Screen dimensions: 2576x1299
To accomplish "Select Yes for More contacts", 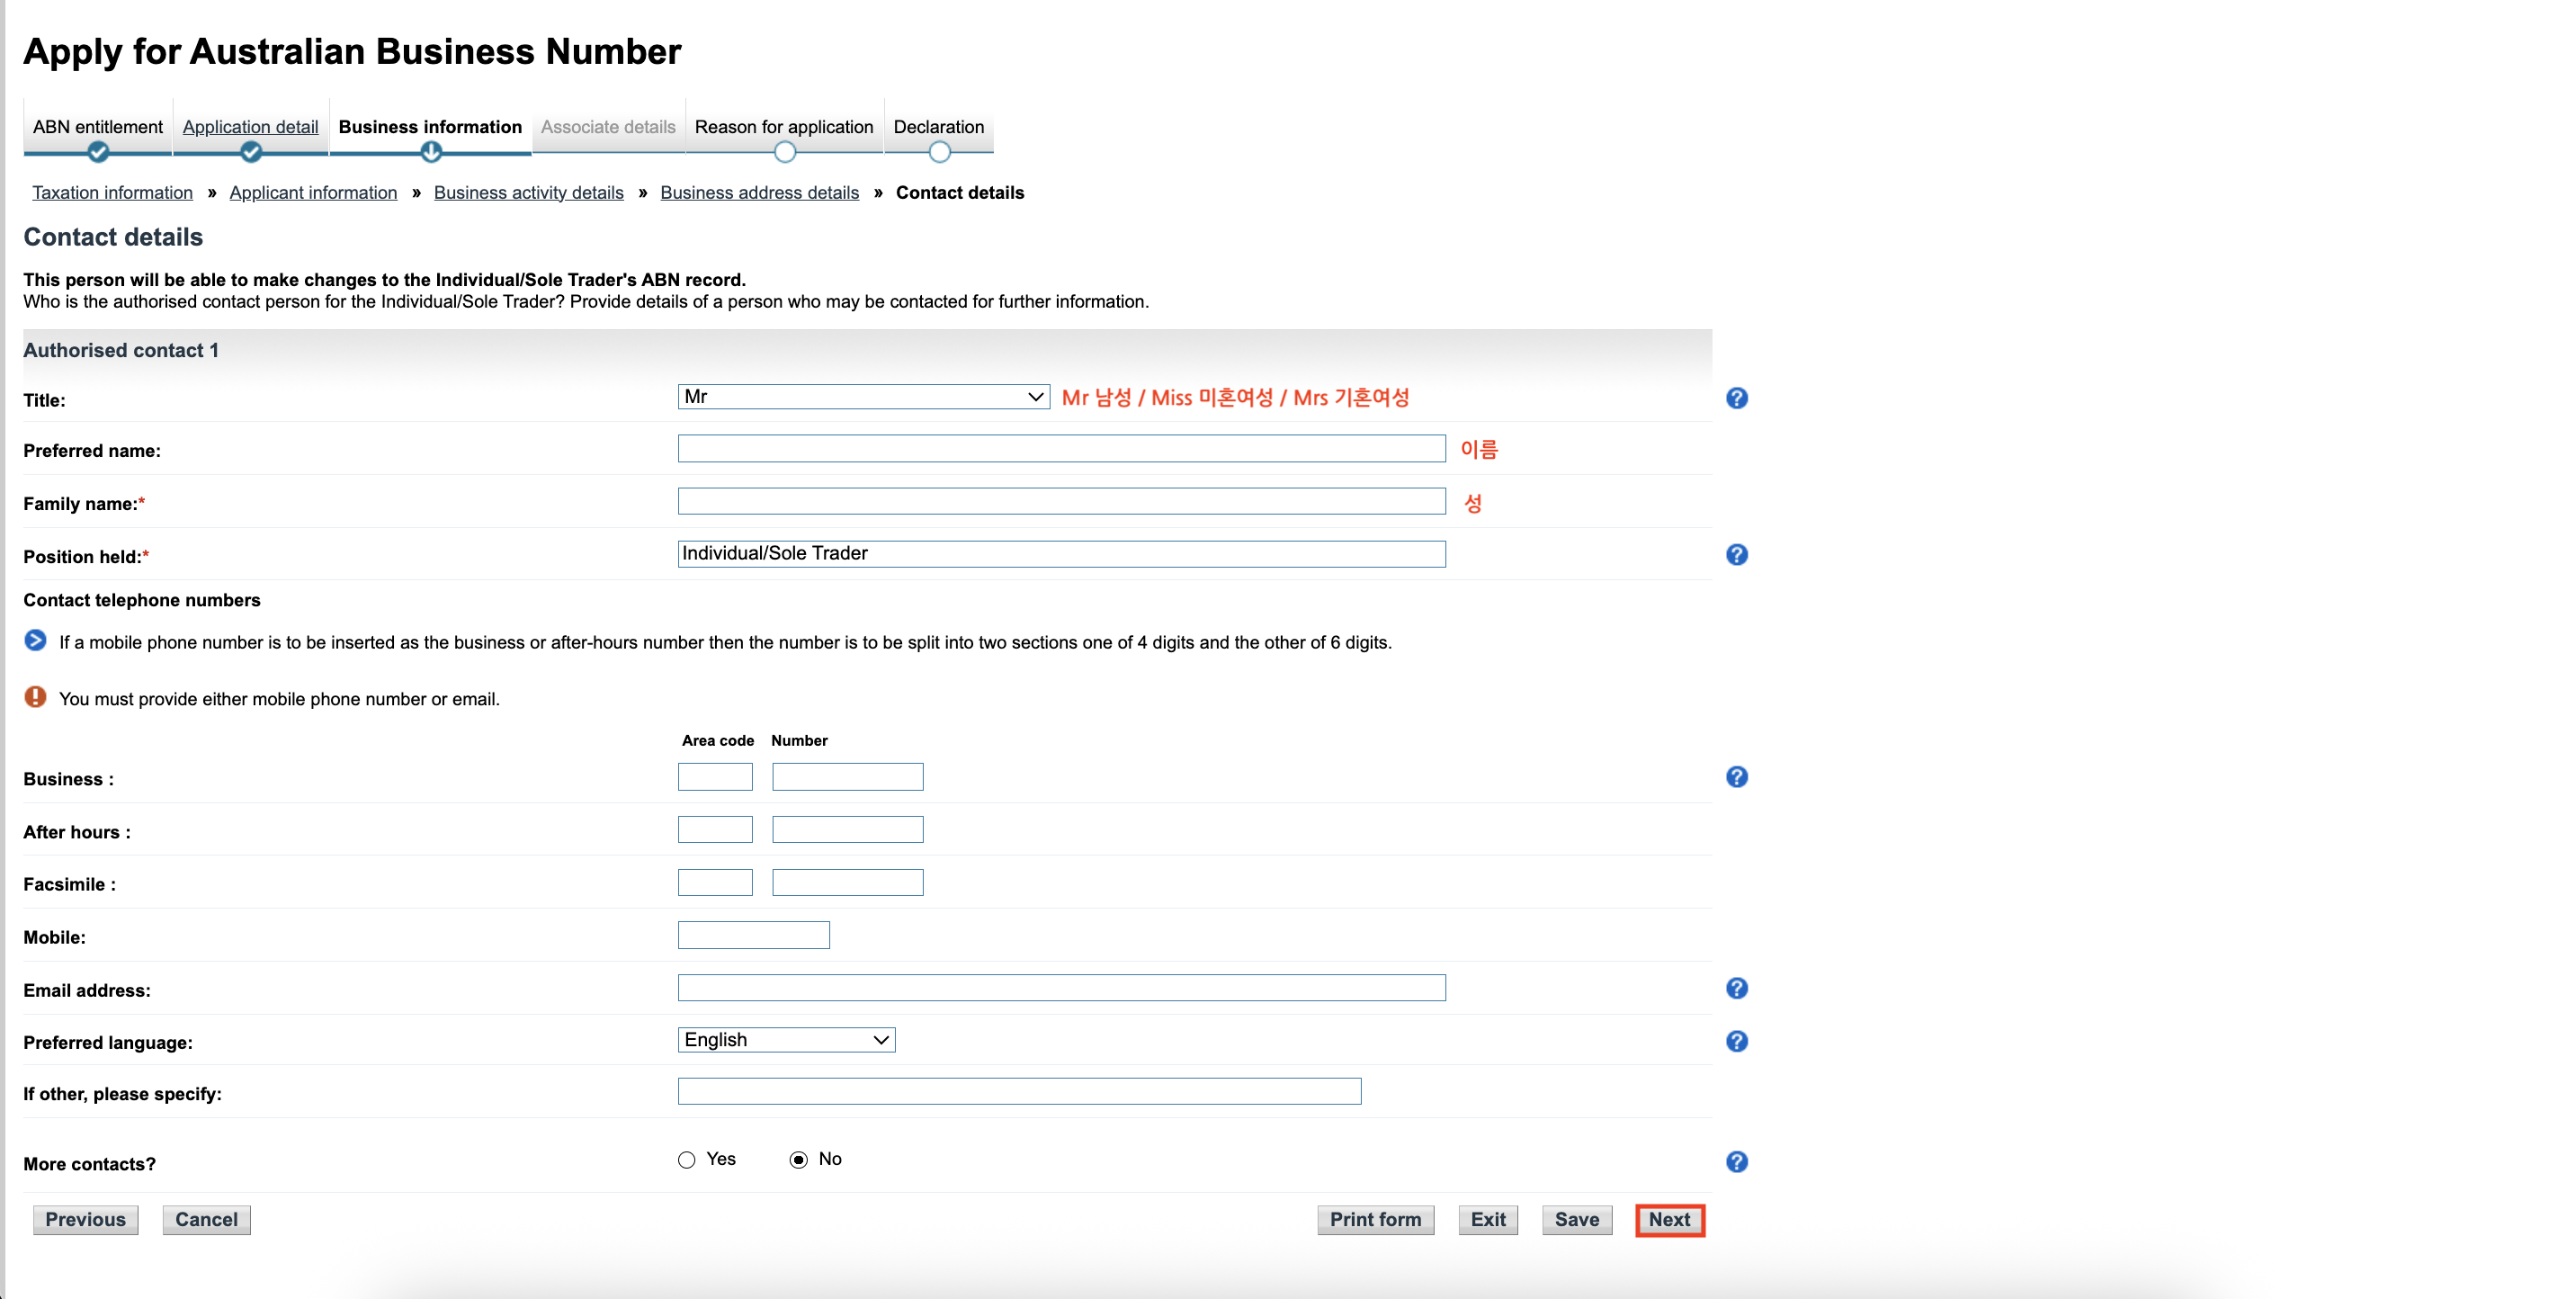I will [686, 1160].
